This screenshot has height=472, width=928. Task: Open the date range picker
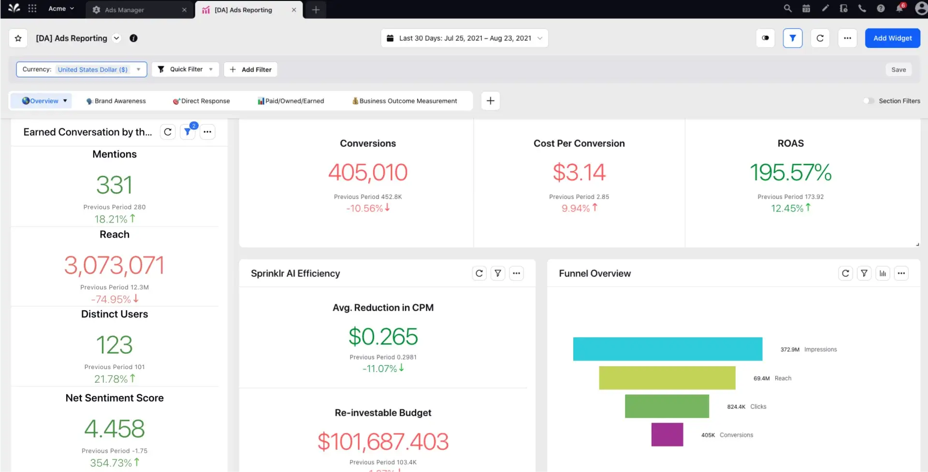[x=464, y=38]
